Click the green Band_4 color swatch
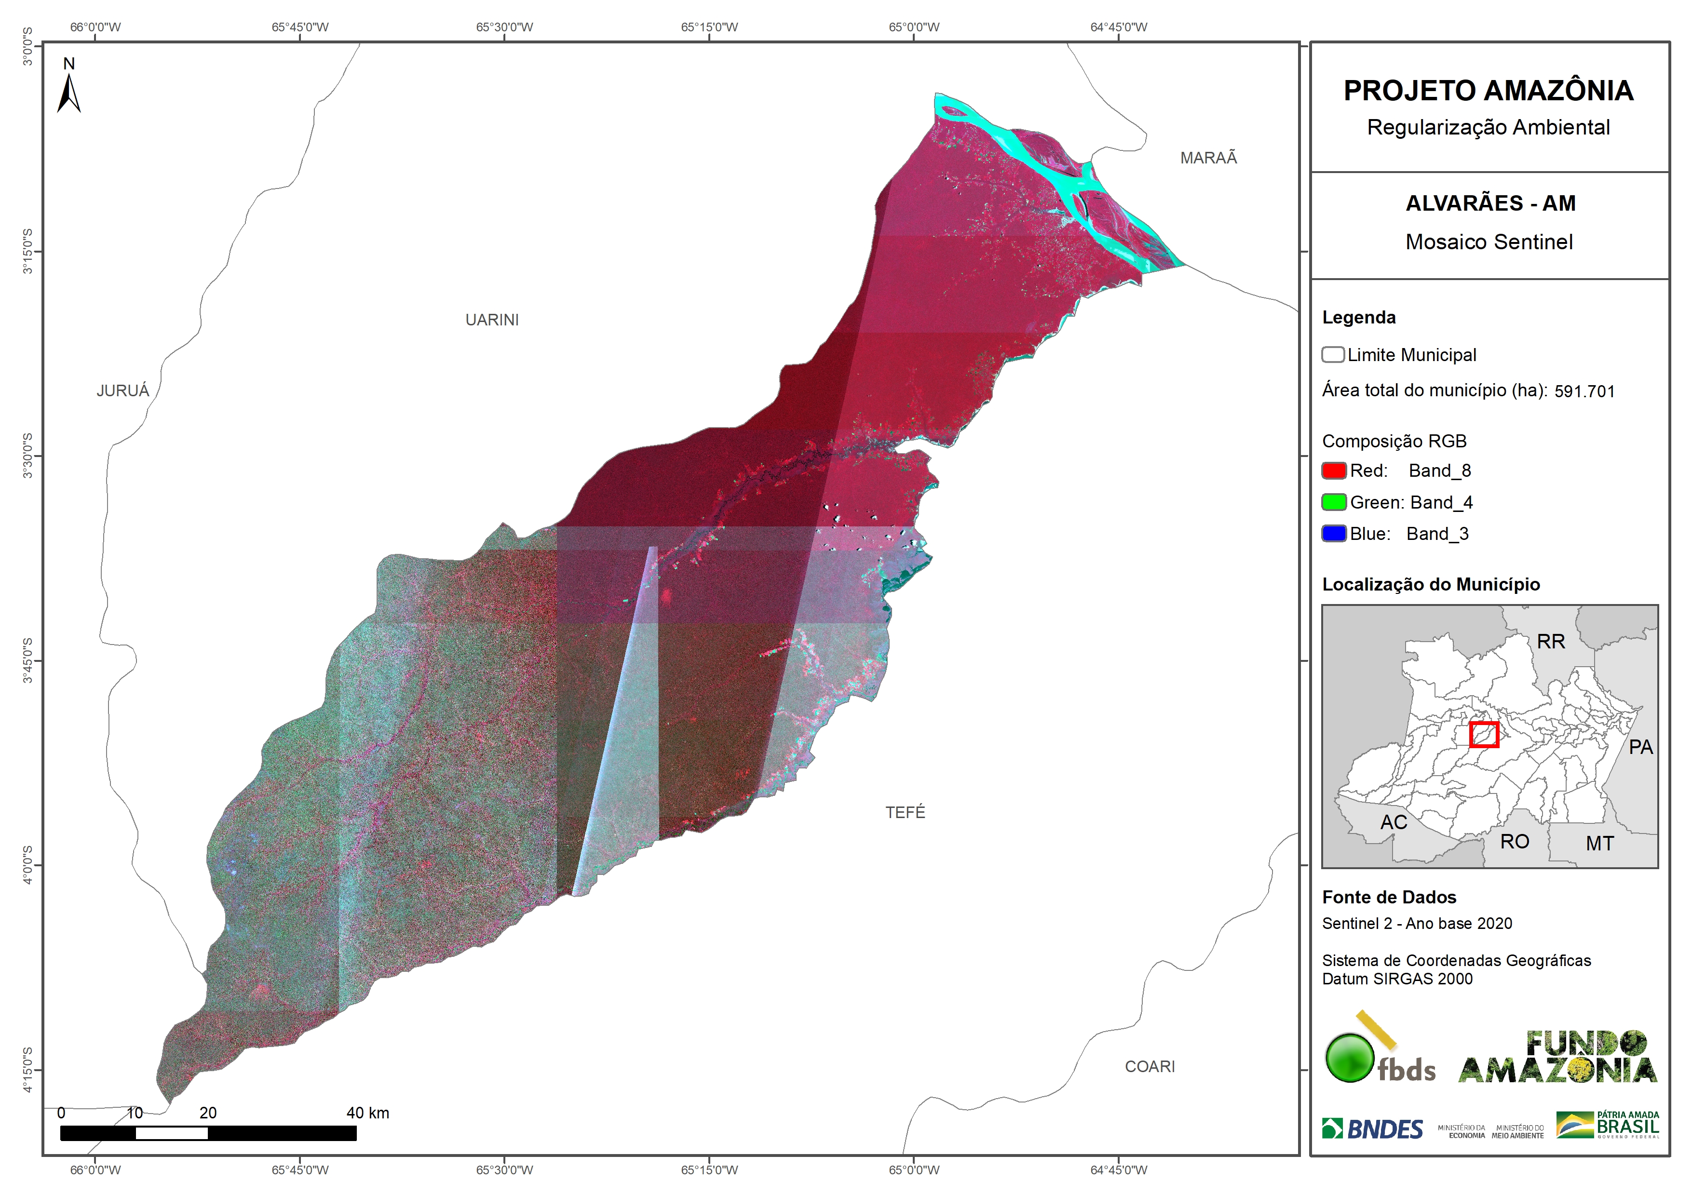The height and width of the screenshot is (1196, 1692). click(1334, 502)
